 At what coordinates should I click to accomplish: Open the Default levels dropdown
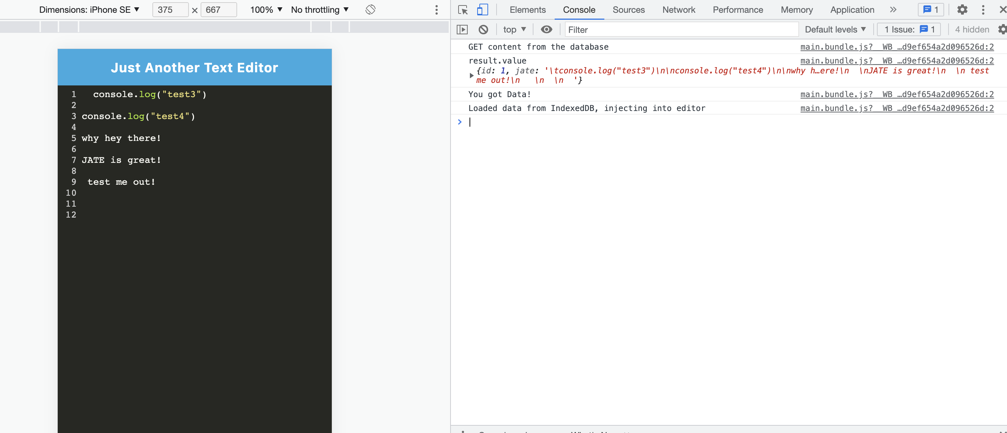tap(835, 29)
